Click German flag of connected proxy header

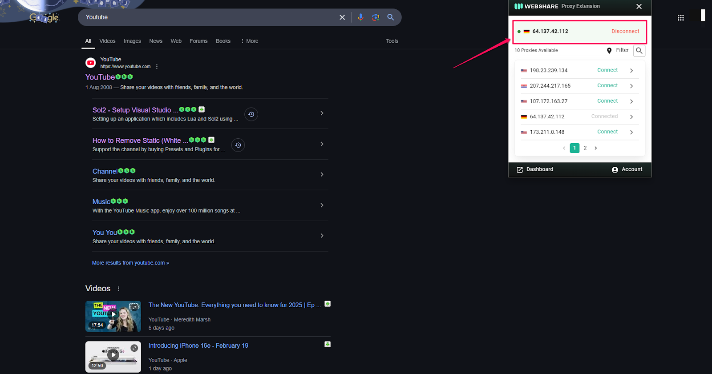pyautogui.click(x=526, y=32)
